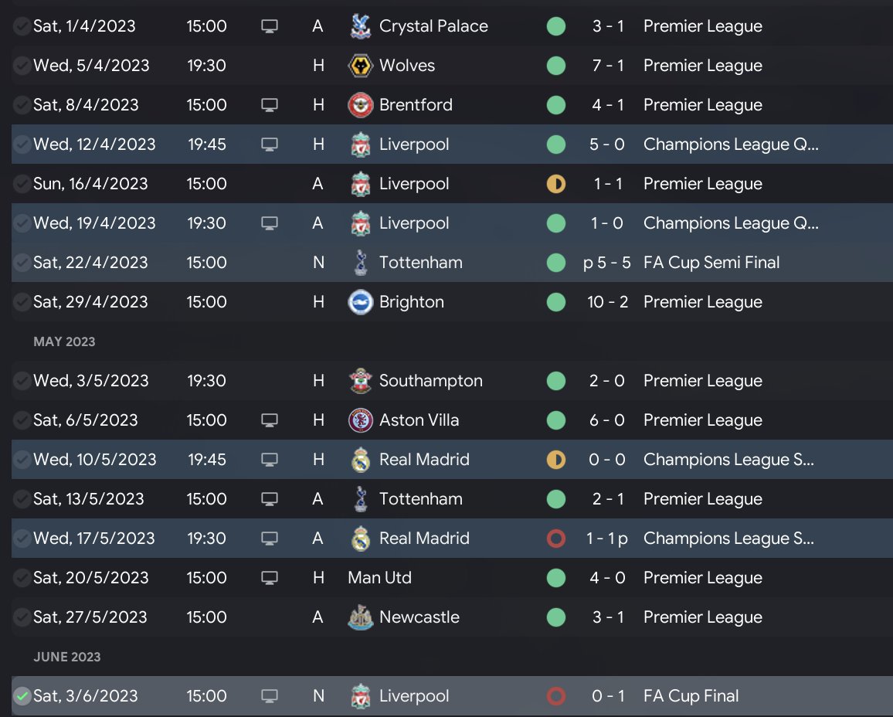Click the Aston Villa club badge

[361, 420]
